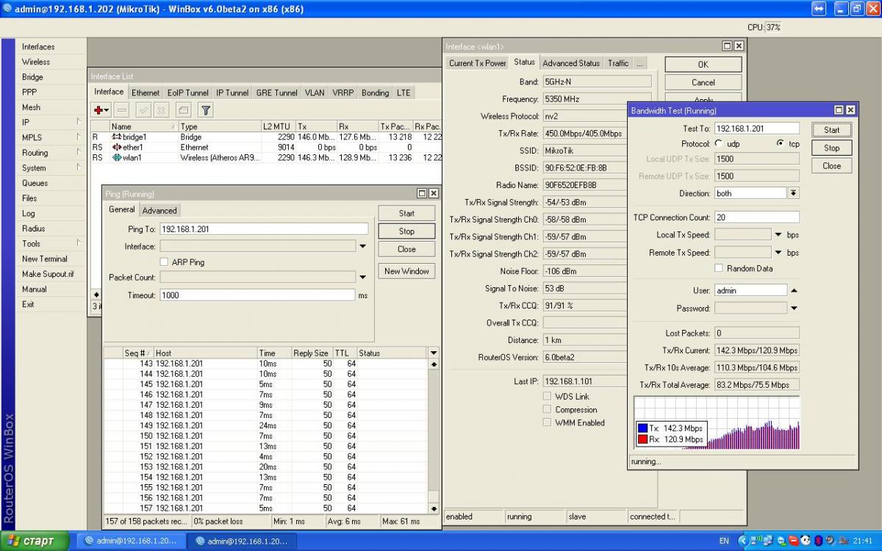Click the Ping To address input field

(263, 229)
